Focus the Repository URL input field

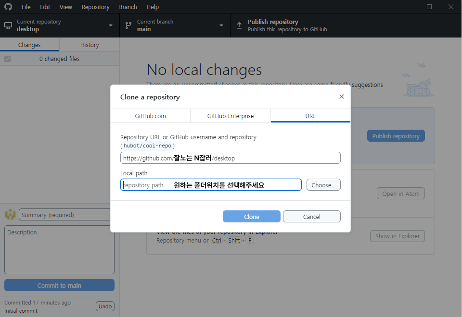click(231, 158)
